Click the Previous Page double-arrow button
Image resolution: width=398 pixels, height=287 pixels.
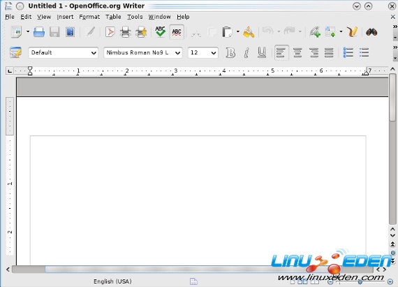click(392, 244)
